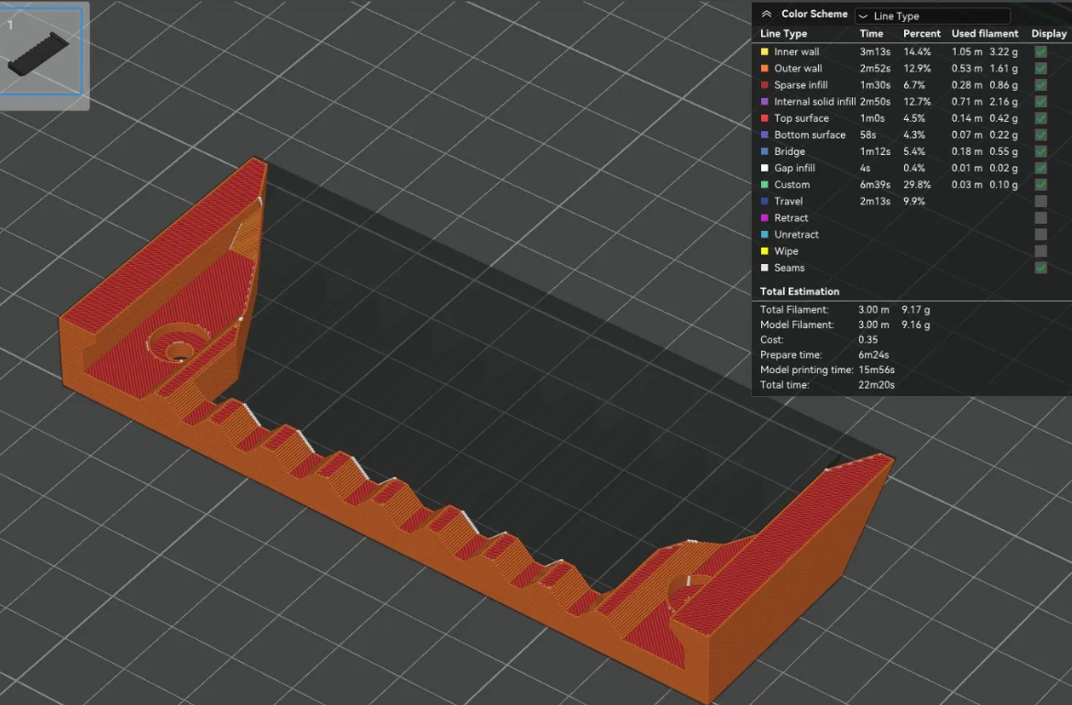Viewport: 1072px width, 705px height.
Task: Toggle Gap infill display checkbox
Action: [x=1041, y=168]
